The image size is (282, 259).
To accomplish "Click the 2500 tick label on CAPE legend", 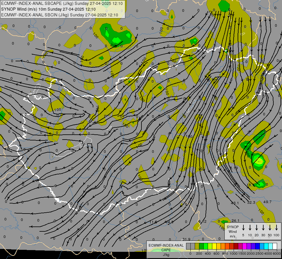I will coord(260,254).
